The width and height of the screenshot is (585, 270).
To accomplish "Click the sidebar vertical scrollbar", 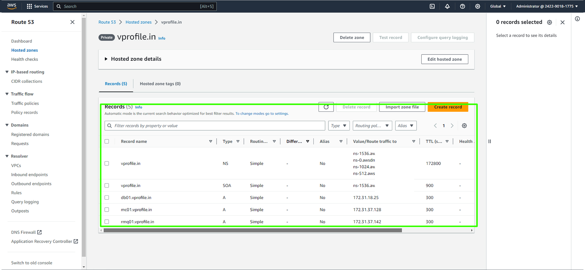I will point(84,137).
